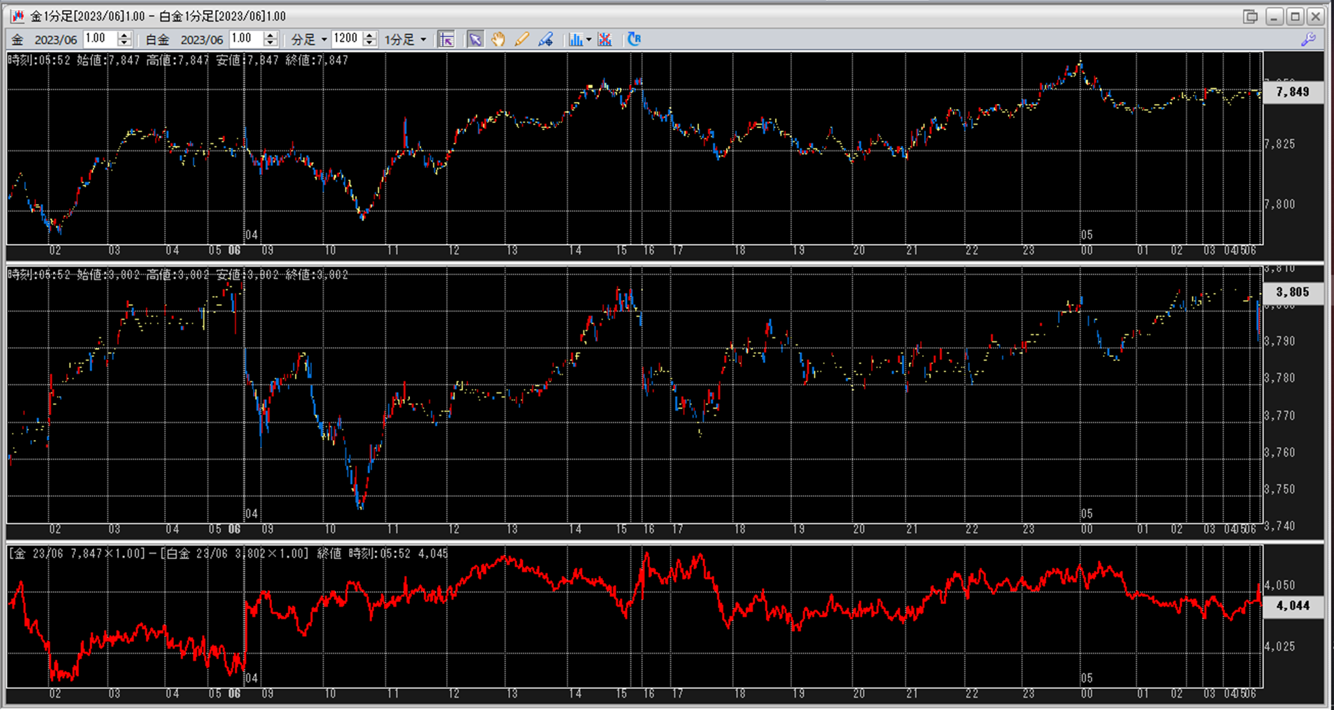Open the indicator chart dropdown arrow
Screen dimensions: 1334x710
click(589, 40)
